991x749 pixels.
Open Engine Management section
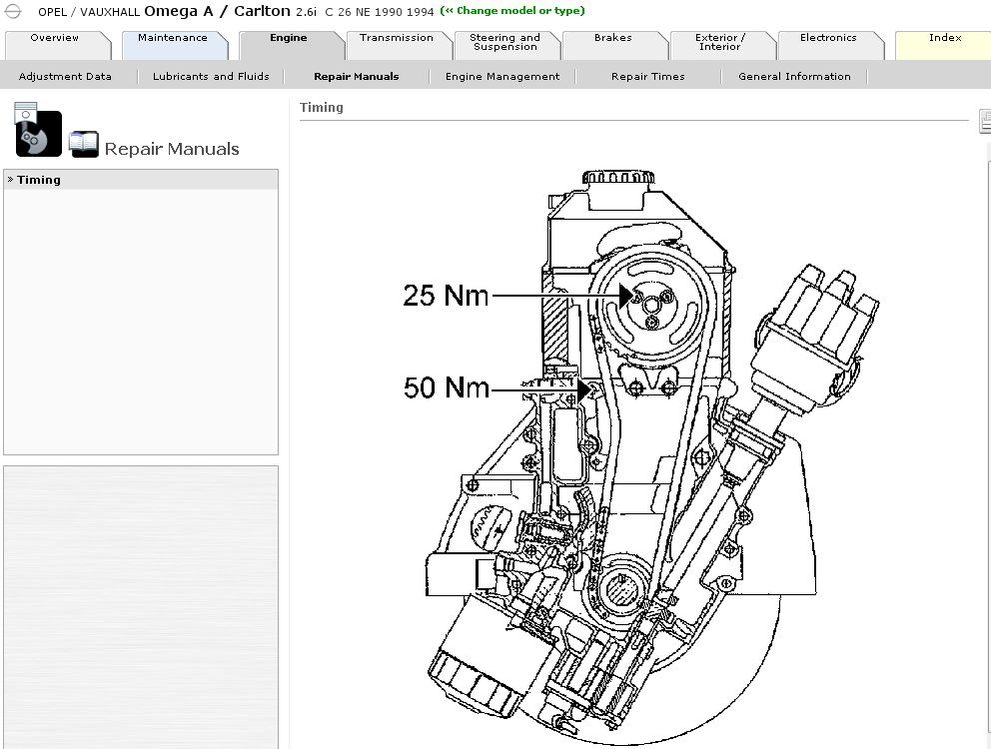coord(502,77)
